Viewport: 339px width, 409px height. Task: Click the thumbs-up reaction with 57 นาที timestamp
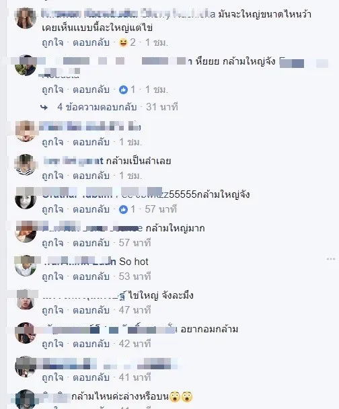coord(123,209)
